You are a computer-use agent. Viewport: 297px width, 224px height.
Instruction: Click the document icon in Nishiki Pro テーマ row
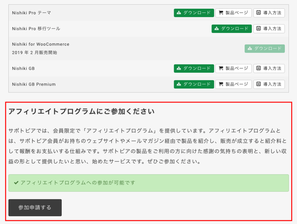(258, 13)
